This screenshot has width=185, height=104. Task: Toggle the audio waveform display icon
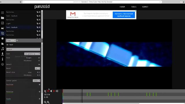pyautogui.click(x=57, y=91)
